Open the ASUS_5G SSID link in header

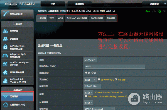pos(111,11)
